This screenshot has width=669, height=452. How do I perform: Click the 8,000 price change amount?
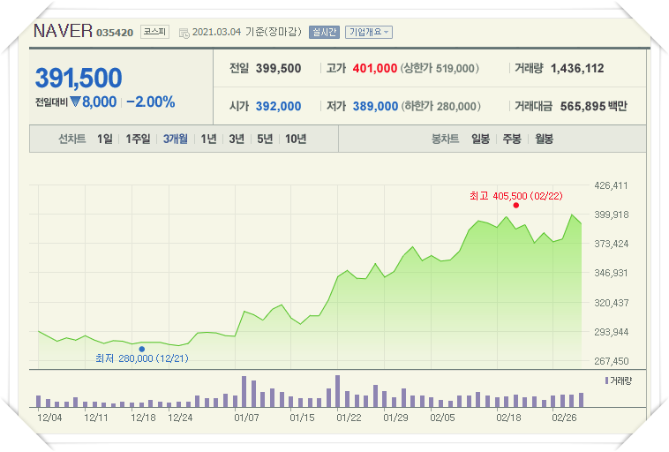click(x=100, y=102)
